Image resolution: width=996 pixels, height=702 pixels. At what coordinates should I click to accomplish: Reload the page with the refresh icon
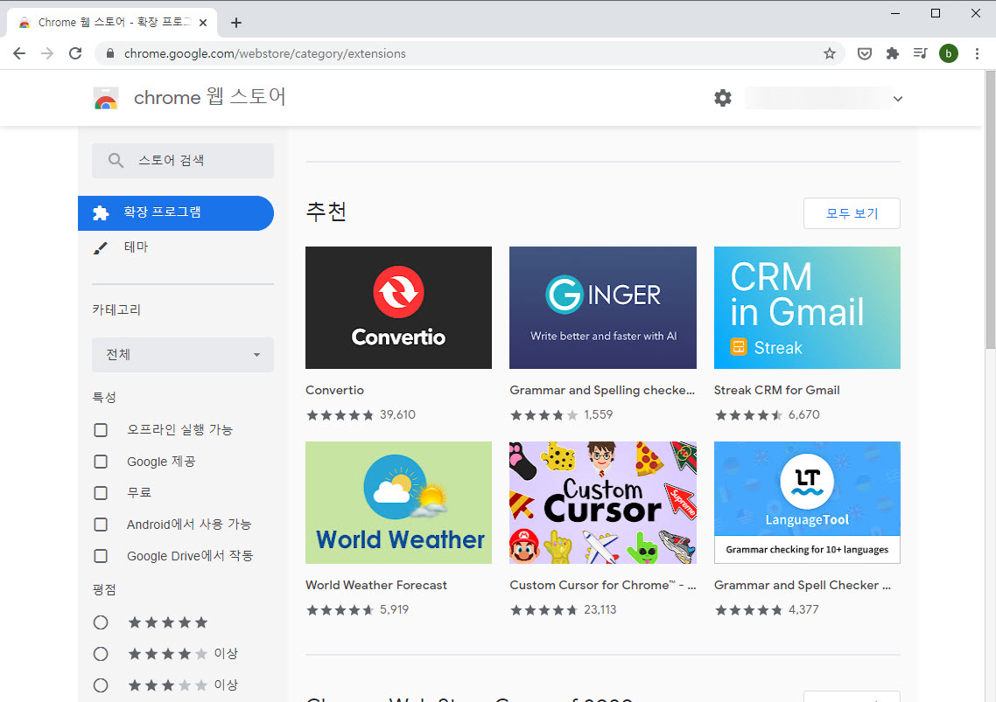pos(75,53)
